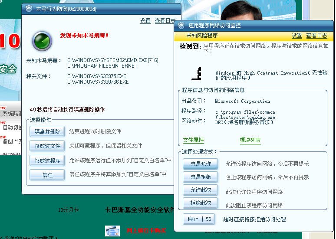336x239 pixels.
Task: Choose 仅放过文件 option
Action: [47, 146]
